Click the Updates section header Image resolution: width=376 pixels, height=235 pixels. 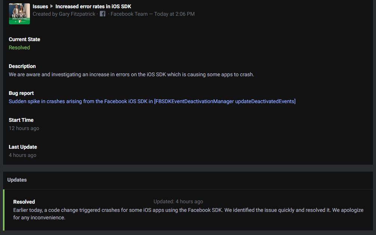[17, 180]
